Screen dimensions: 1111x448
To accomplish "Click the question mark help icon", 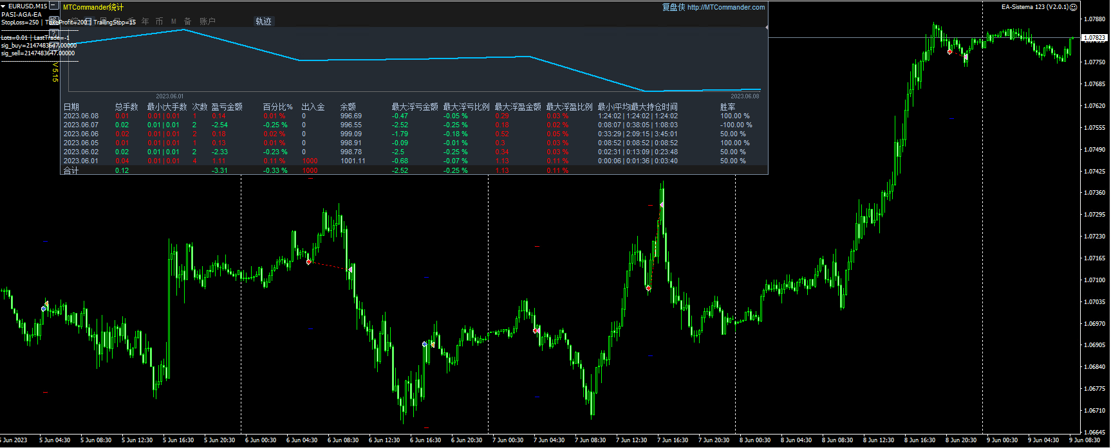I will pyautogui.click(x=54, y=33).
